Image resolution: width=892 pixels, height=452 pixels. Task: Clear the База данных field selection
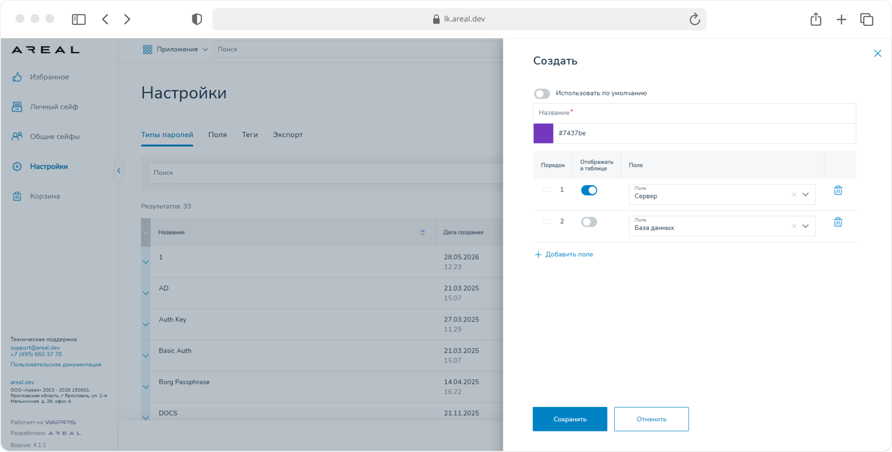(x=794, y=226)
